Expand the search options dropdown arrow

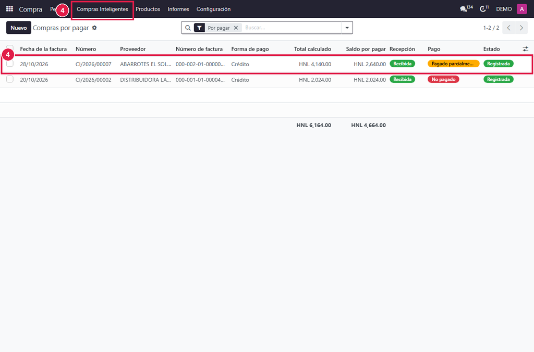tap(347, 28)
